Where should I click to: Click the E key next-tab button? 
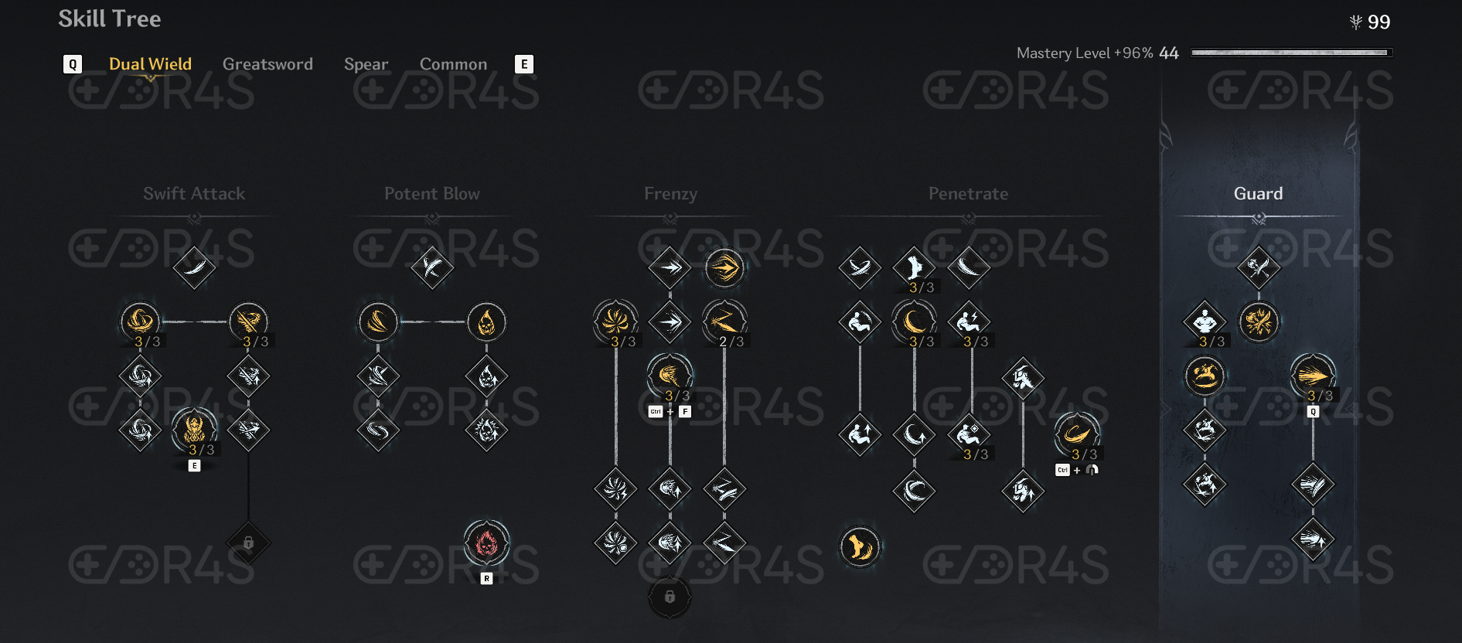point(524,64)
